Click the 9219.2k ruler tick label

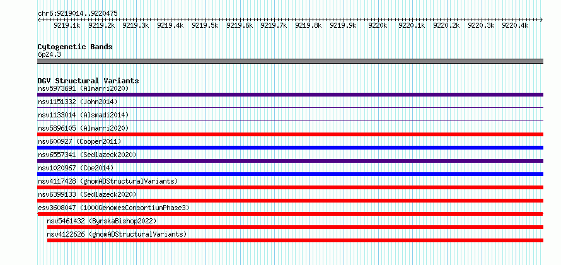pyautogui.click(x=101, y=25)
